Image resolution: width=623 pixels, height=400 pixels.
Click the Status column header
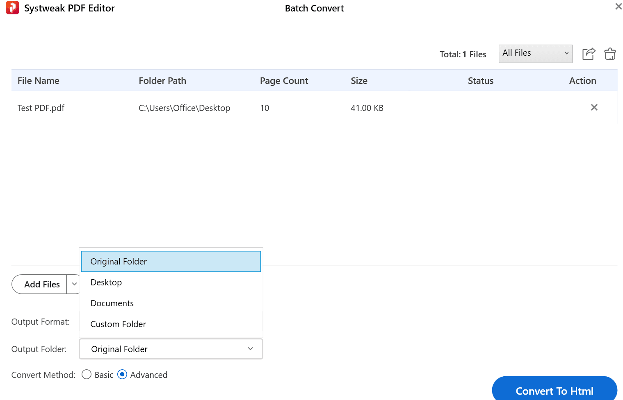(480, 80)
